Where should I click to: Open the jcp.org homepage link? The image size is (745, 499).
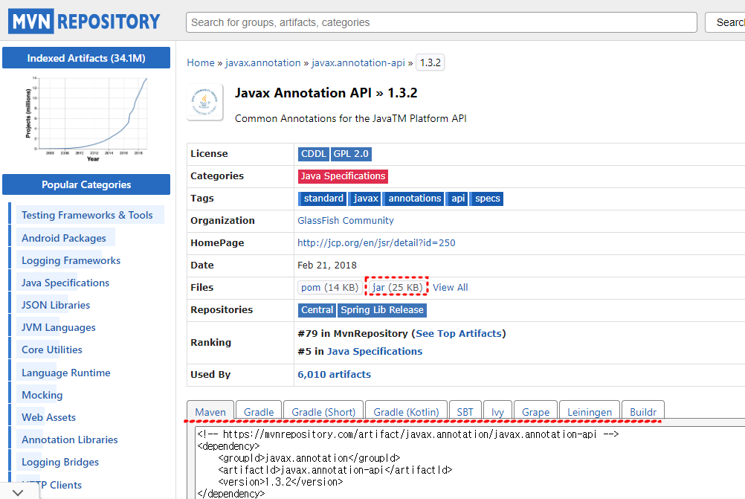pyautogui.click(x=376, y=243)
